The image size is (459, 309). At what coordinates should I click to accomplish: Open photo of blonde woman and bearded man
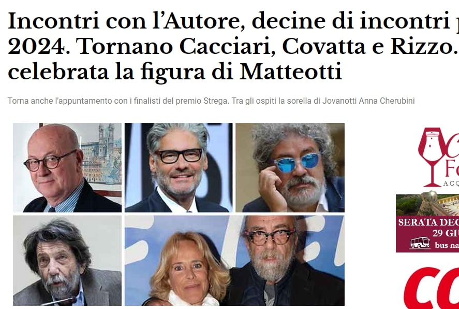pos(234,261)
